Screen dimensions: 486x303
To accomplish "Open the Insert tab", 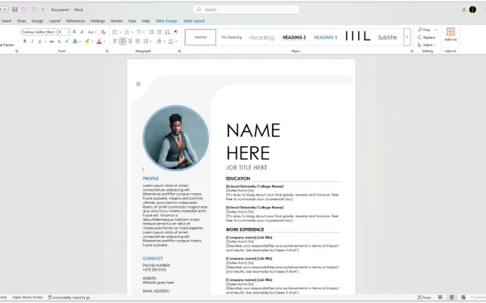I will tap(6, 21).
